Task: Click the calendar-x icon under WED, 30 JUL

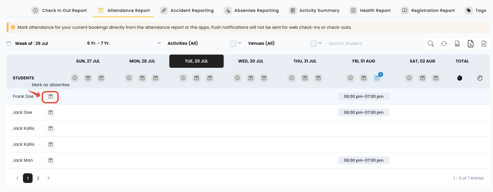Action: (251, 78)
